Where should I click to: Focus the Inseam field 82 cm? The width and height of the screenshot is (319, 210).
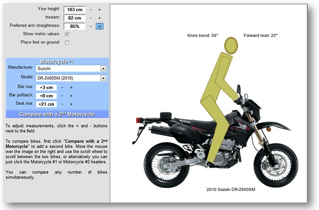pyautogui.click(x=74, y=18)
